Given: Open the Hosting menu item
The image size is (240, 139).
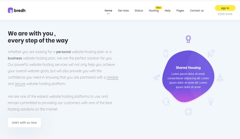Looking at the screenshot, I should 154,11.
